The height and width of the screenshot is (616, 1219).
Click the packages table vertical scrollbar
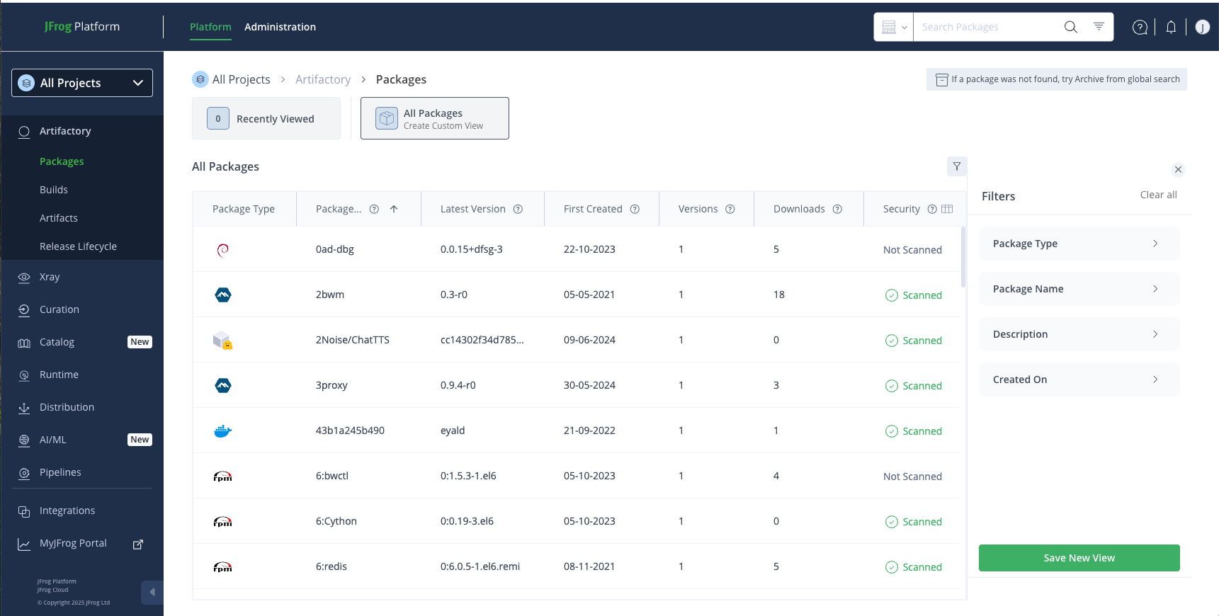tap(963, 256)
